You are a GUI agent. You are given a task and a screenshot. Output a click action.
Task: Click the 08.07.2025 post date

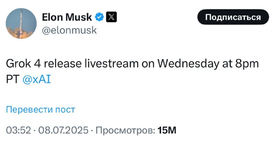tap(63, 130)
